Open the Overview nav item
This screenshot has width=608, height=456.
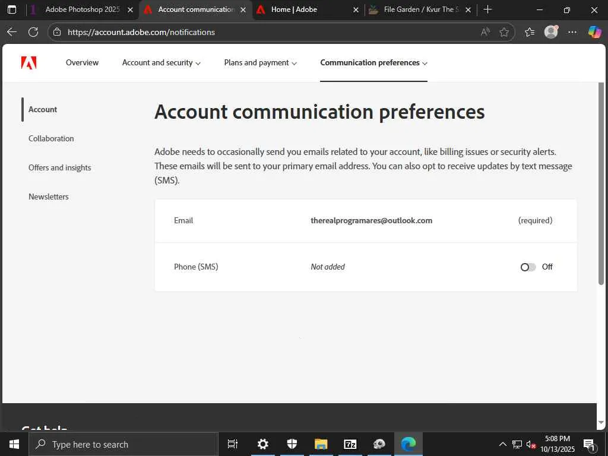(82, 62)
